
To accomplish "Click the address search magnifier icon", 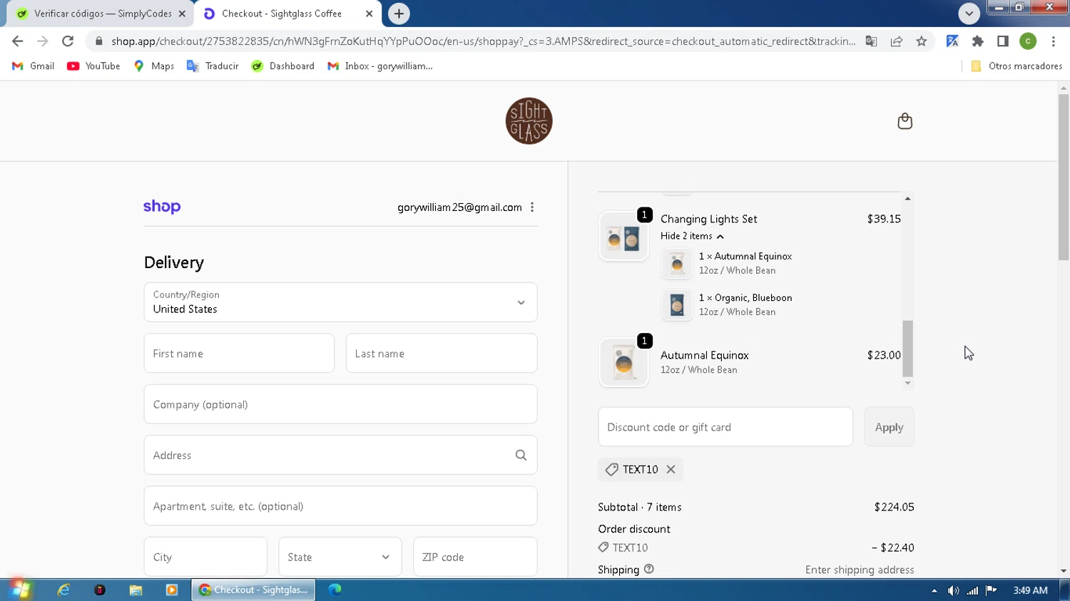I will (x=521, y=455).
